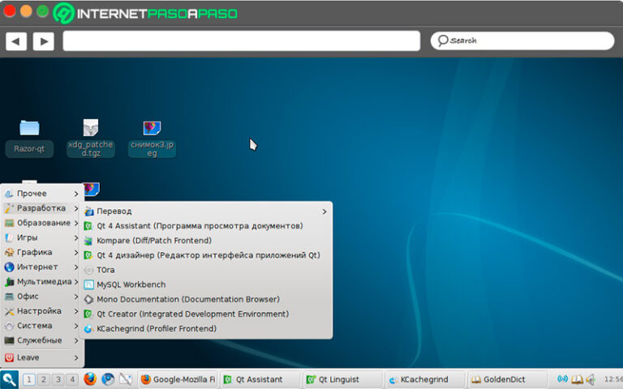Open the xdg_patched.tgz archive icon
The image size is (623, 389).
coord(90,128)
